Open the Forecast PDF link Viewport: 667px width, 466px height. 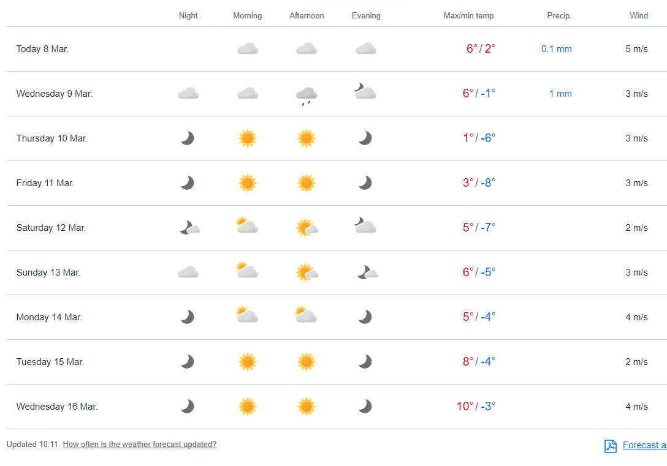coord(644,445)
